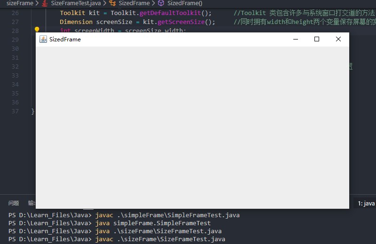
Task: Open the terminal selector dropdown showing 1: java
Action: click(366, 204)
